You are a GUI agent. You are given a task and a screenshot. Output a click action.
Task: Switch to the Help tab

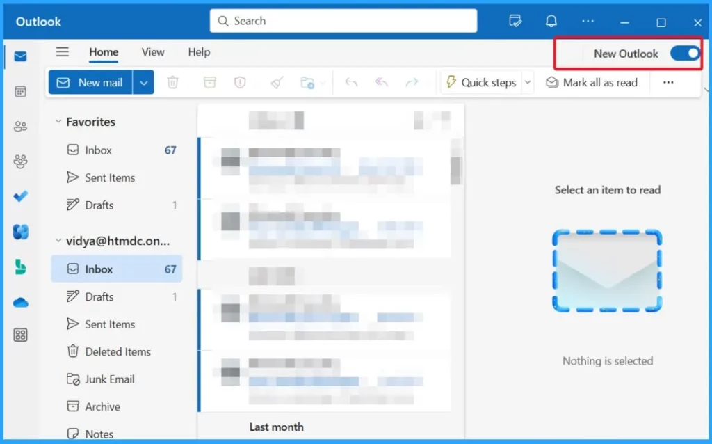(x=199, y=52)
